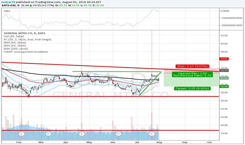
Task: Select the Feb label on the time axis
Action: pos(19,142)
